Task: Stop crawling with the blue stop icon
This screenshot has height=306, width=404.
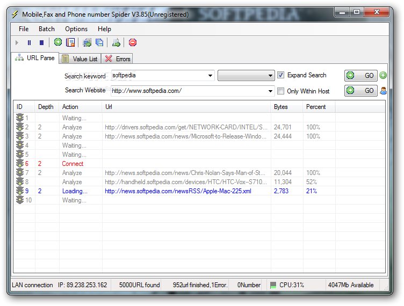Action: [x=41, y=43]
